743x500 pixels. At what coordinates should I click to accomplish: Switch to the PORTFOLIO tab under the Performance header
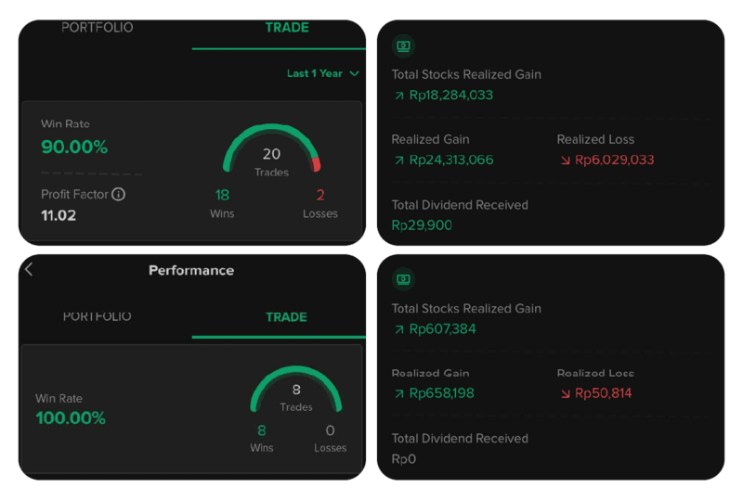98,317
